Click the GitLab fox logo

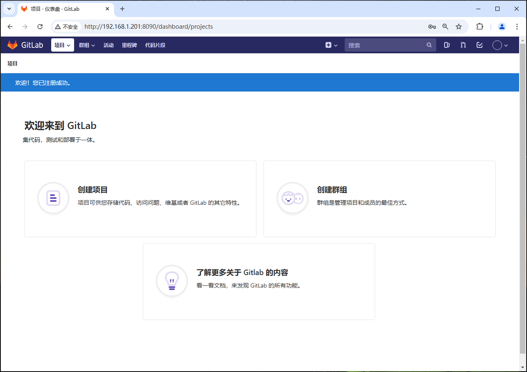pos(12,45)
